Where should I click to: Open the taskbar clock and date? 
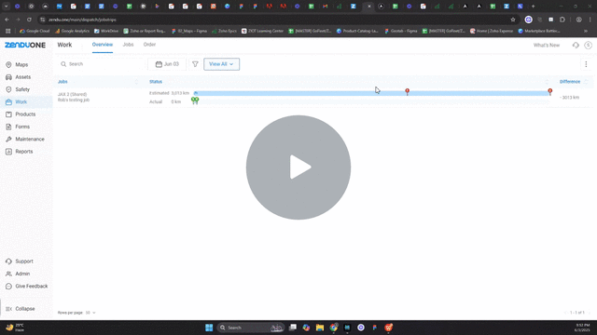(x=582, y=328)
